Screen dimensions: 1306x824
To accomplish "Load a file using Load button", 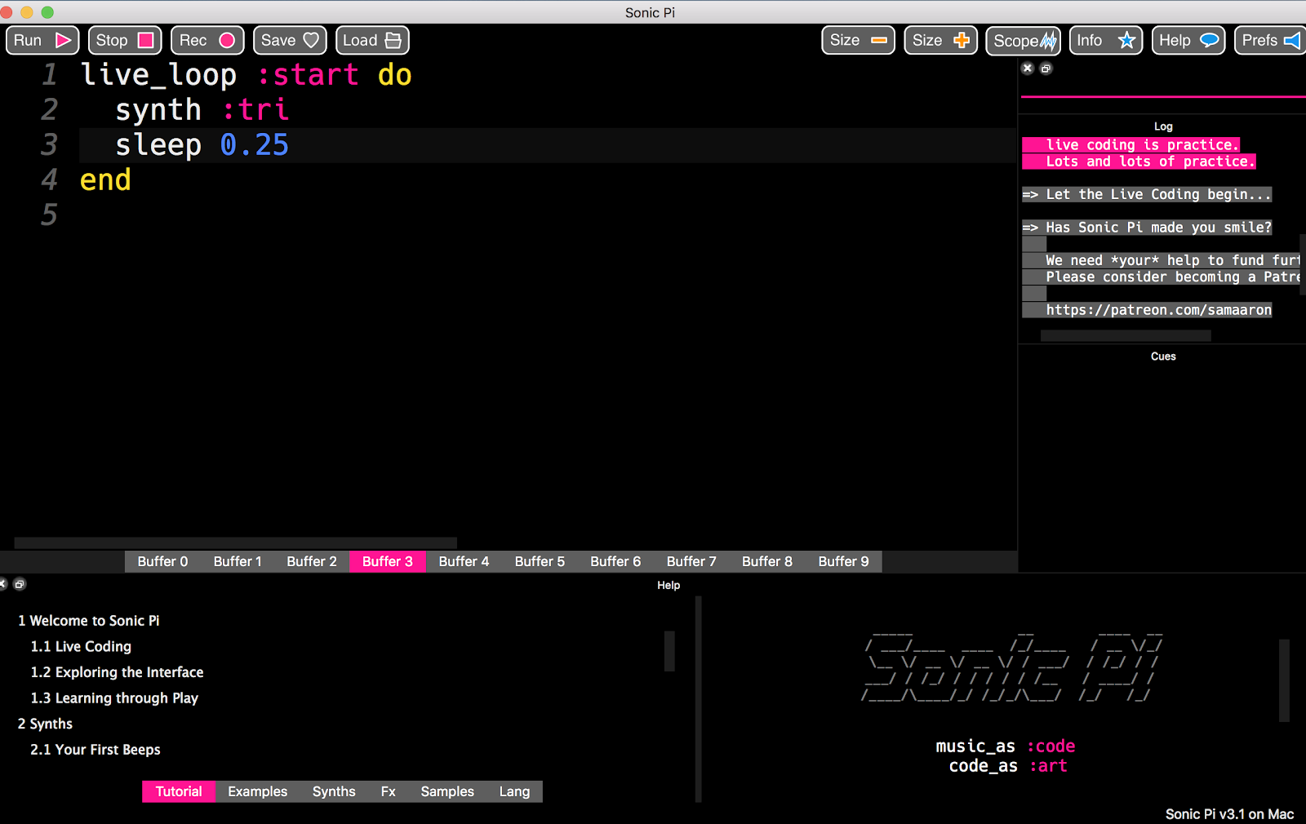I will [x=372, y=40].
